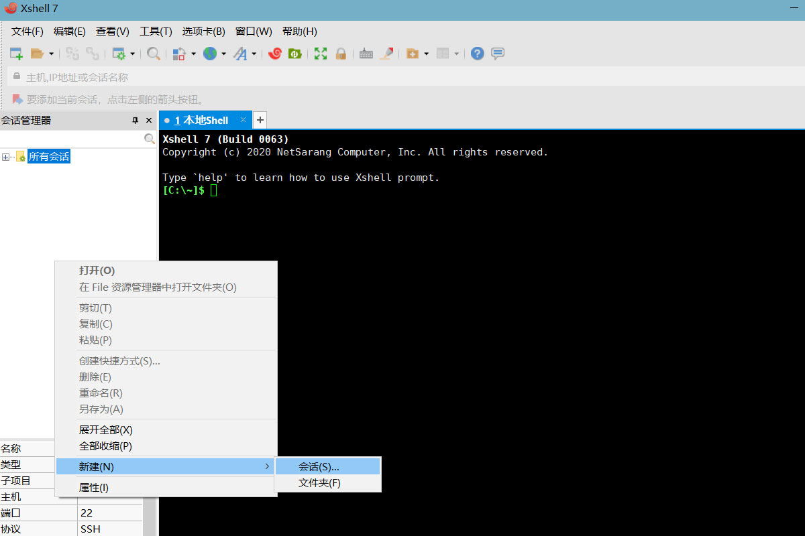Click the globe encoding toolbar icon
This screenshot has height=536, width=805.
click(210, 54)
